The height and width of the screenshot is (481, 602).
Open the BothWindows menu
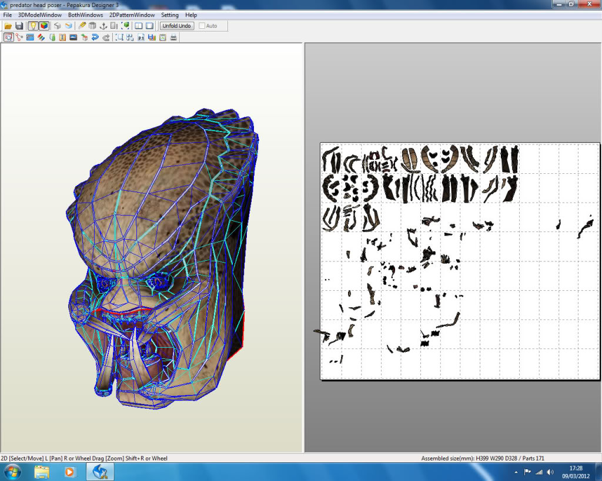pyautogui.click(x=86, y=15)
